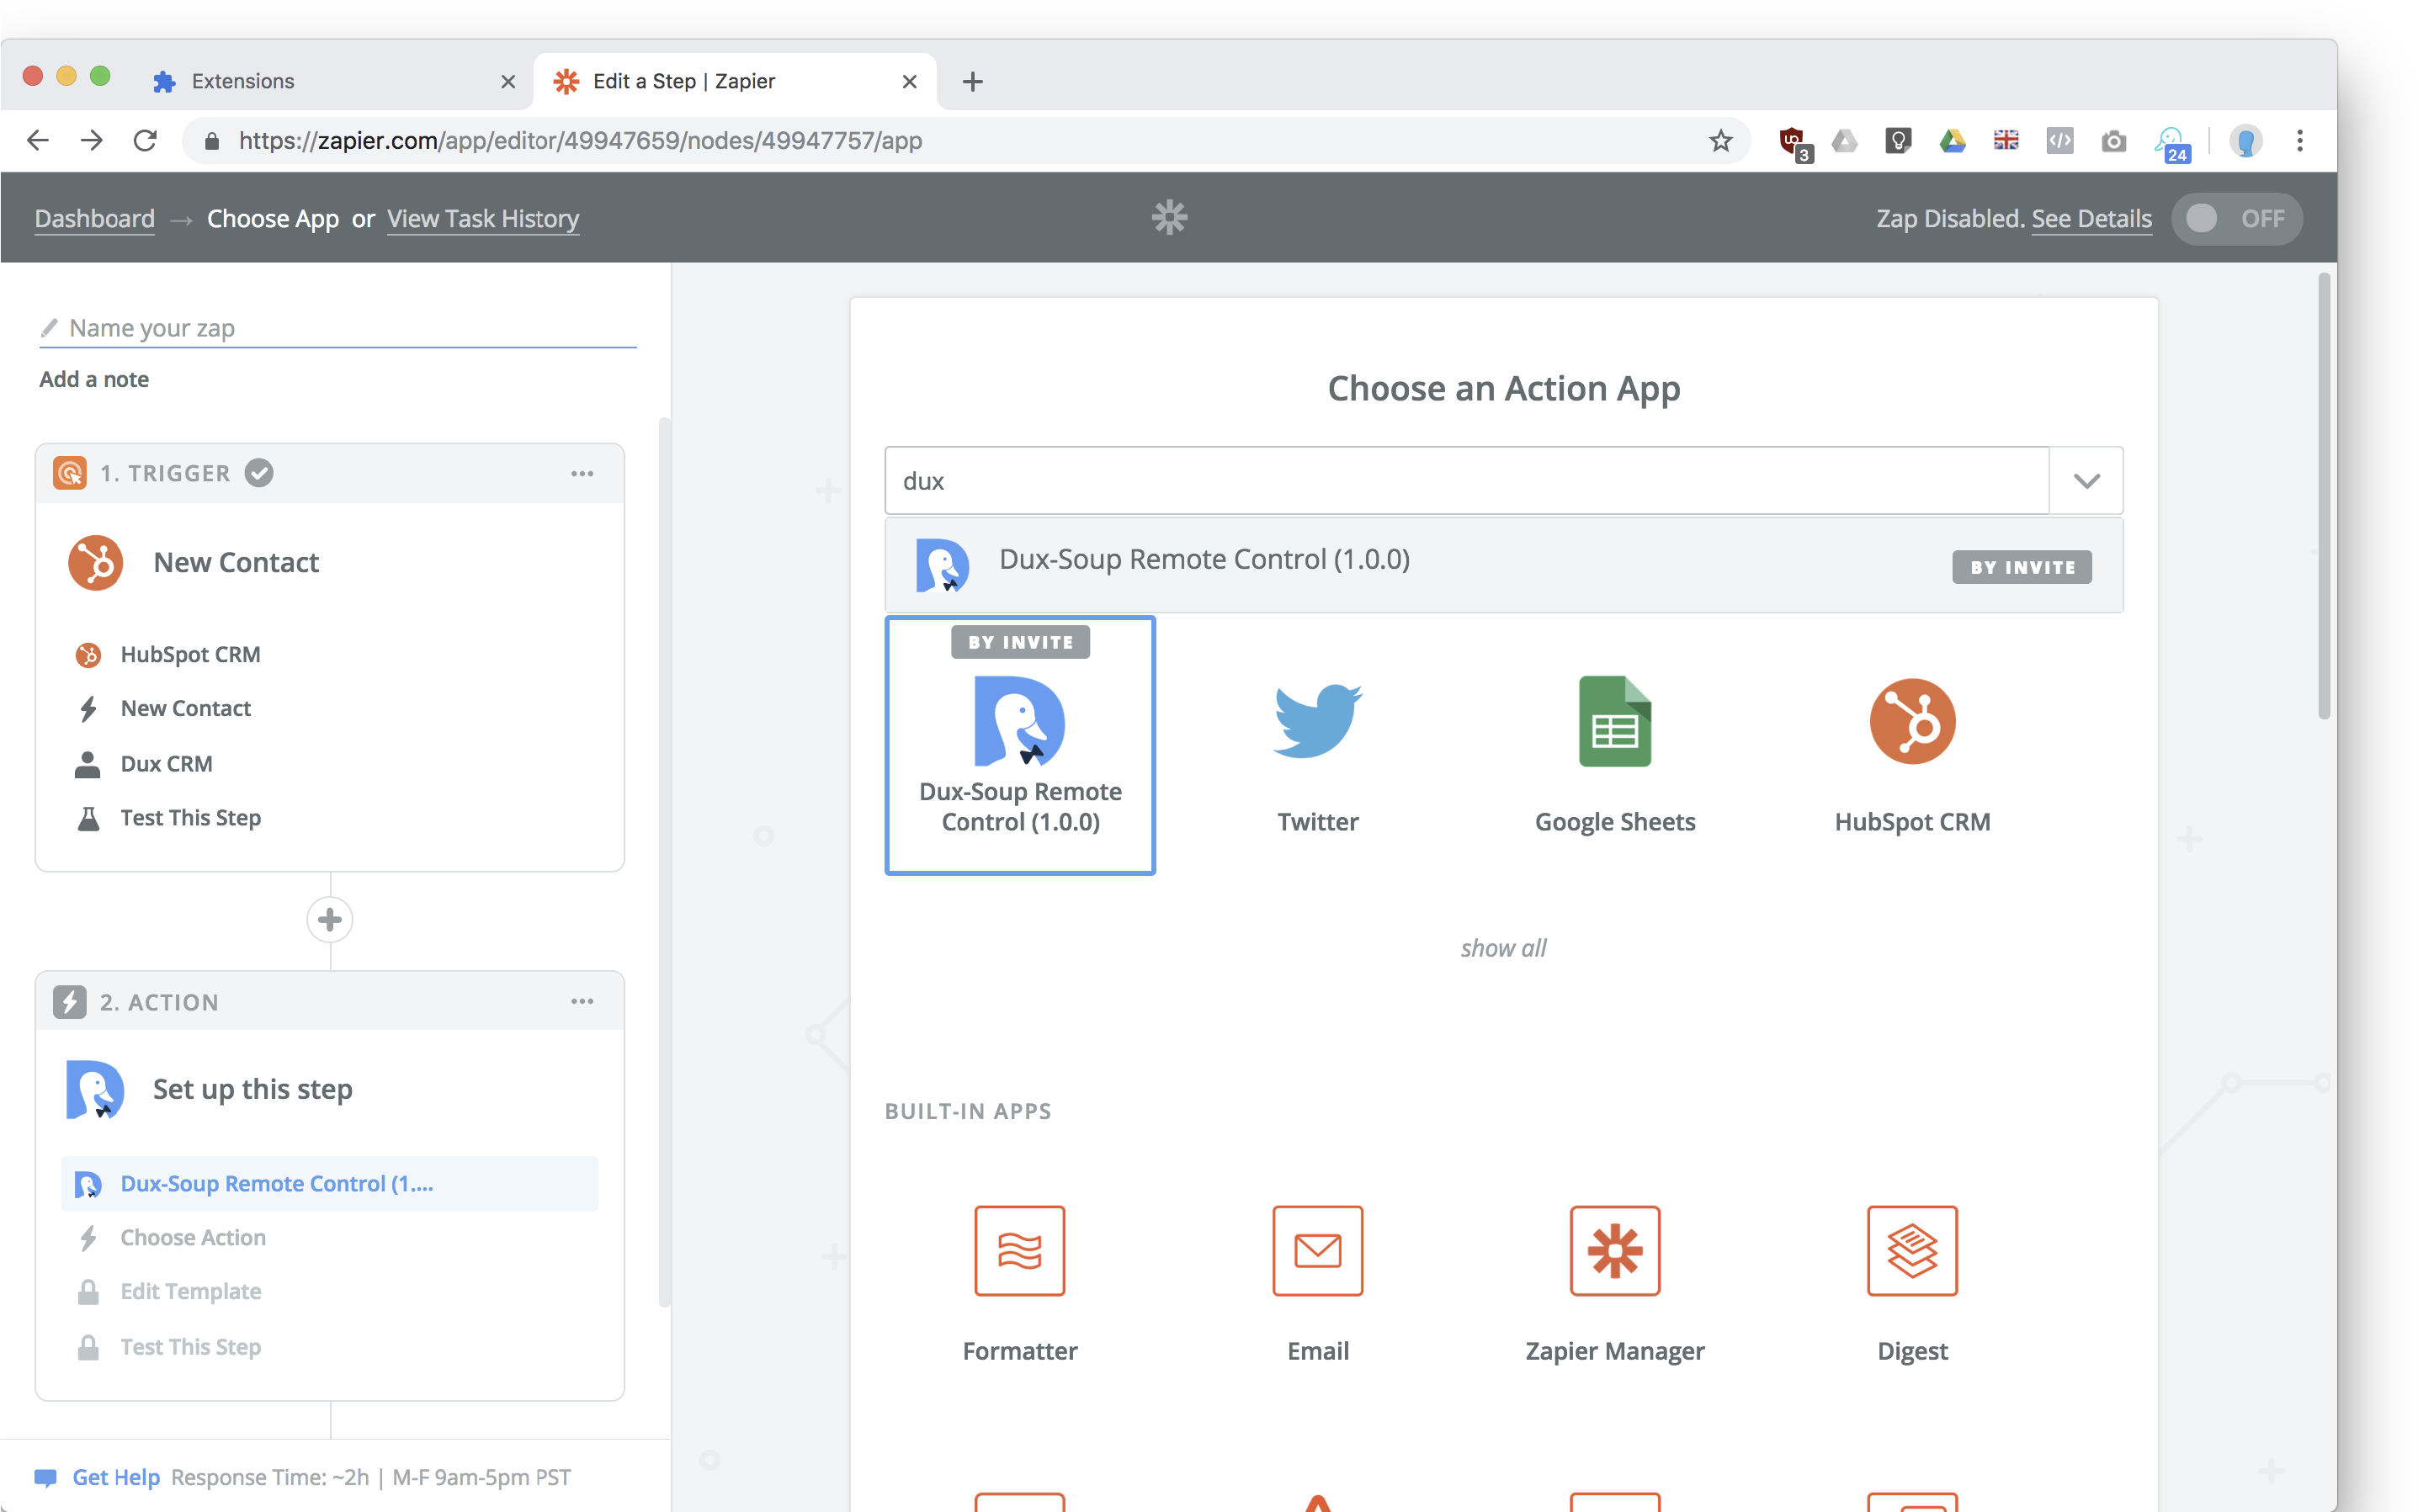Toggle the Zap ON/OFF switch
This screenshot has width=2418, height=1512.
tap(2236, 218)
